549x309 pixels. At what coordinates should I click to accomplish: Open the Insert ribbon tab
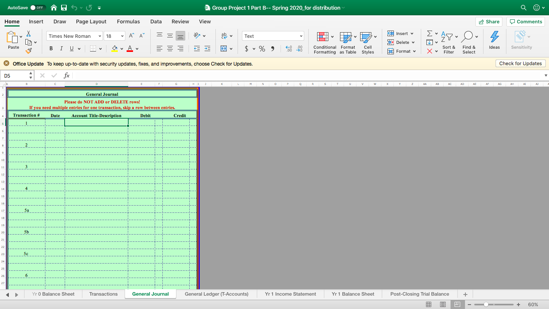[x=36, y=22]
